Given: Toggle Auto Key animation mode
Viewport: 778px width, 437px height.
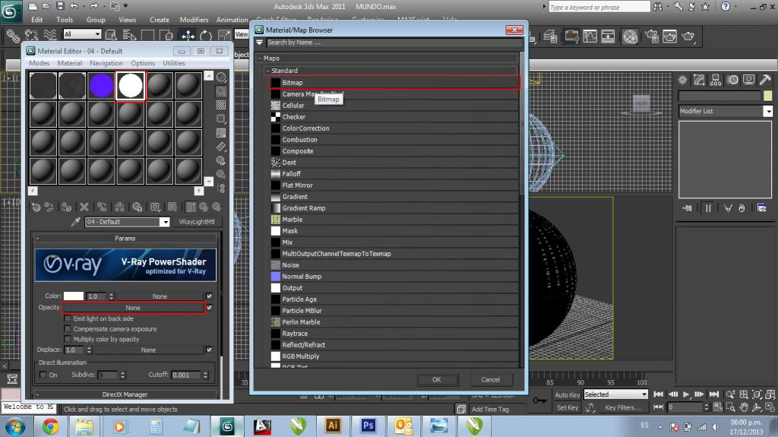Looking at the screenshot, I should coord(567,394).
